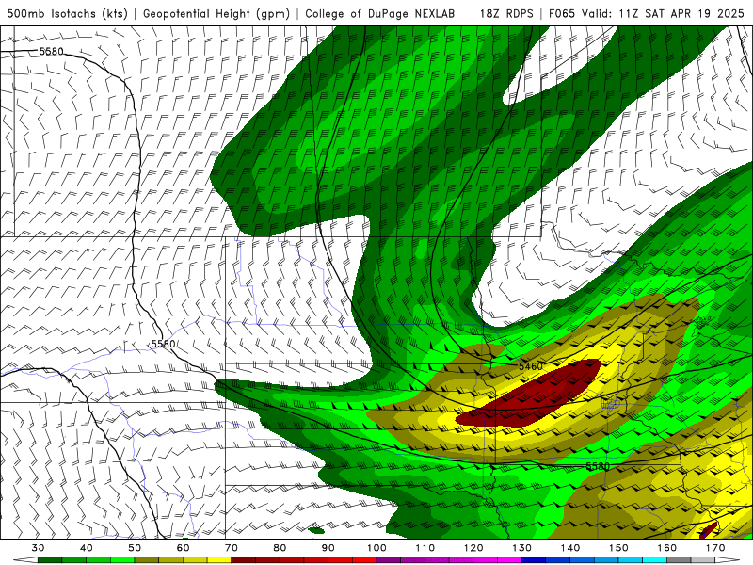Click the '80' value on the color scale

(x=280, y=548)
